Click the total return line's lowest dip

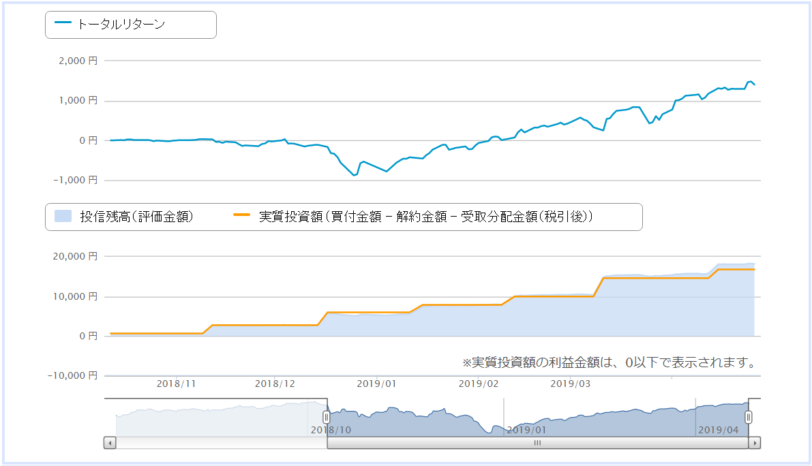point(355,175)
